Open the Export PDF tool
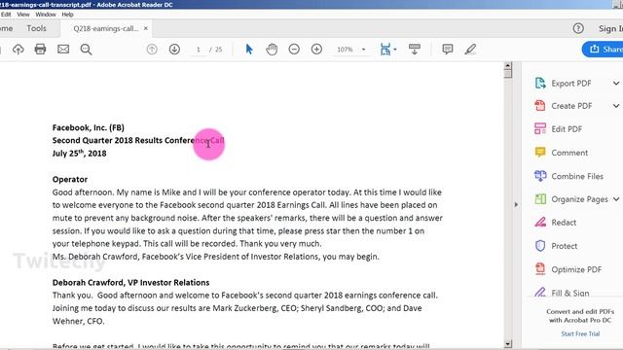Viewport: 623px width, 350px height. (571, 84)
